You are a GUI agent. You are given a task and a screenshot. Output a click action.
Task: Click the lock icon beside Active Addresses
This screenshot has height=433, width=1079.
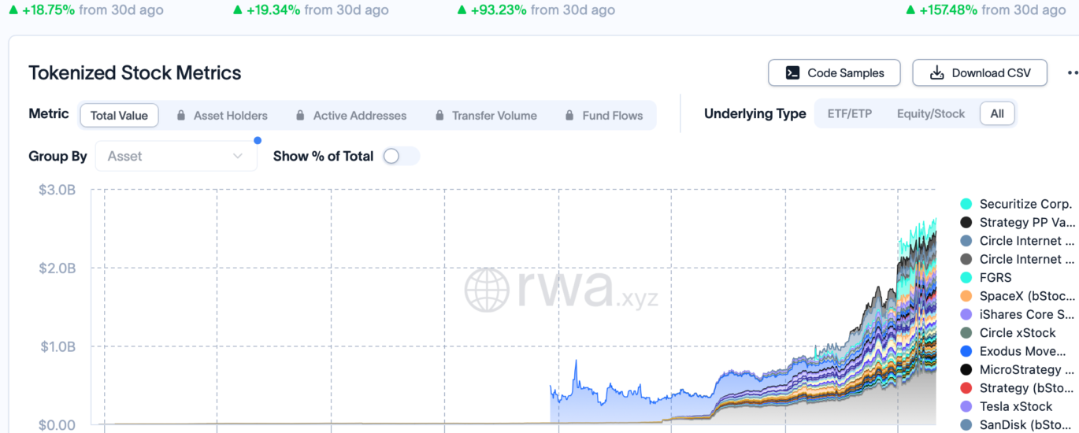300,116
